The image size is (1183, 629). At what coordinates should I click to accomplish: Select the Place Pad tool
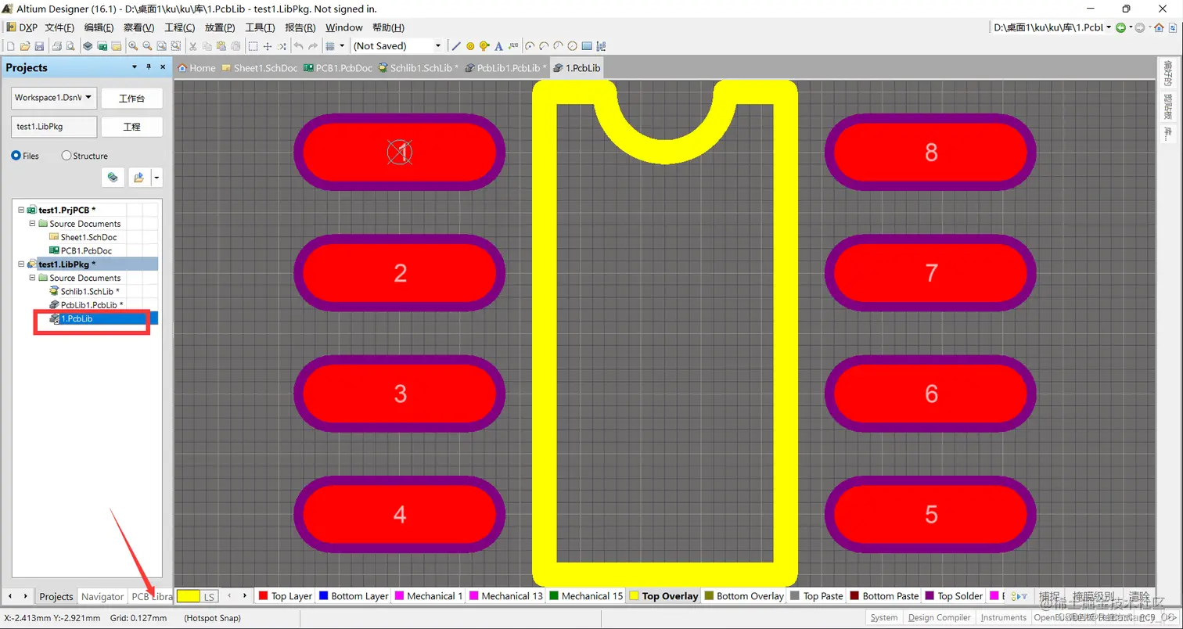click(x=470, y=46)
